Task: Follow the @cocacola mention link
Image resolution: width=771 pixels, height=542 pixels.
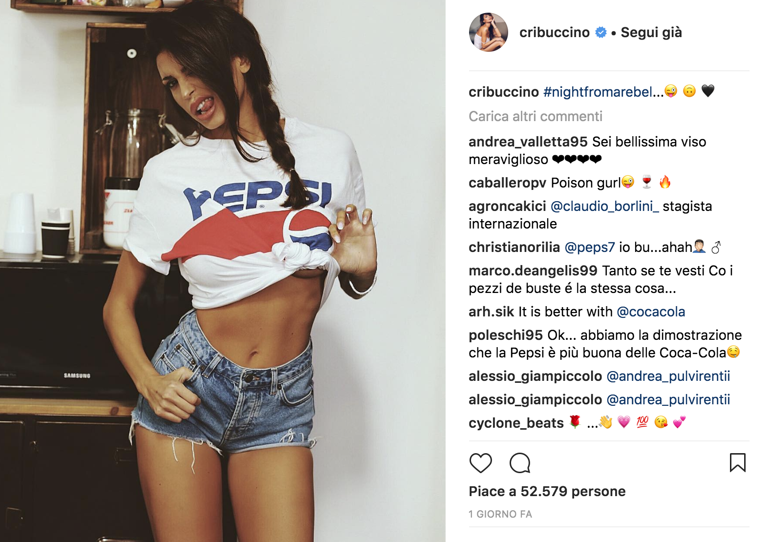Action: (x=651, y=312)
